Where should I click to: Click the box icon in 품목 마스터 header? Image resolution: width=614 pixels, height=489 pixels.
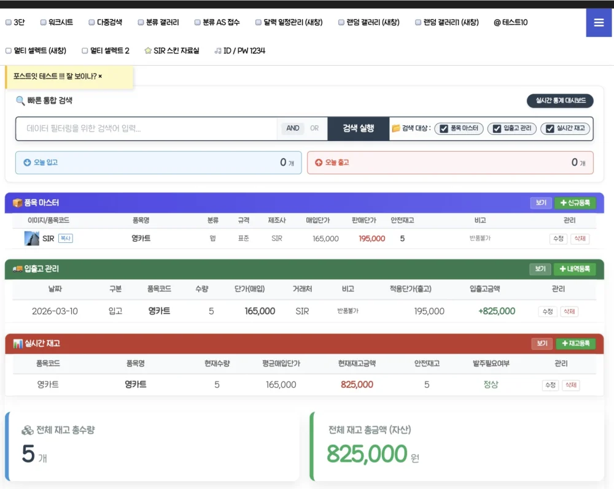[17, 202]
